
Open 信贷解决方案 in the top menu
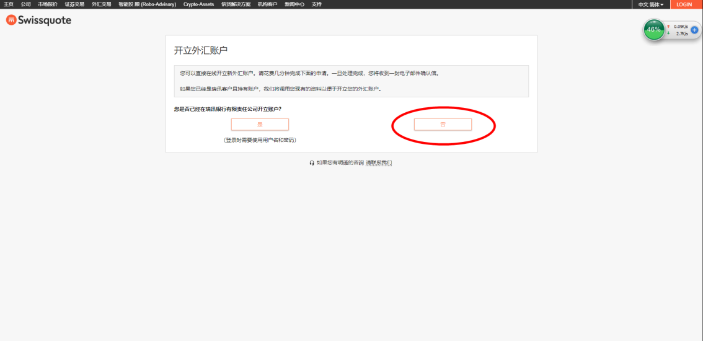236,4
